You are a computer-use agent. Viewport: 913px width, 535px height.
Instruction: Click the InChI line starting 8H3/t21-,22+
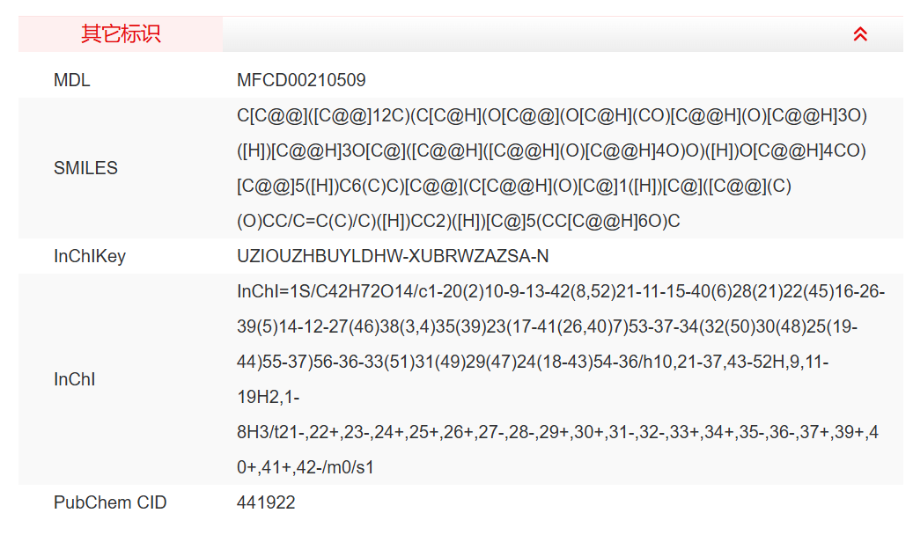[x=557, y=432]
